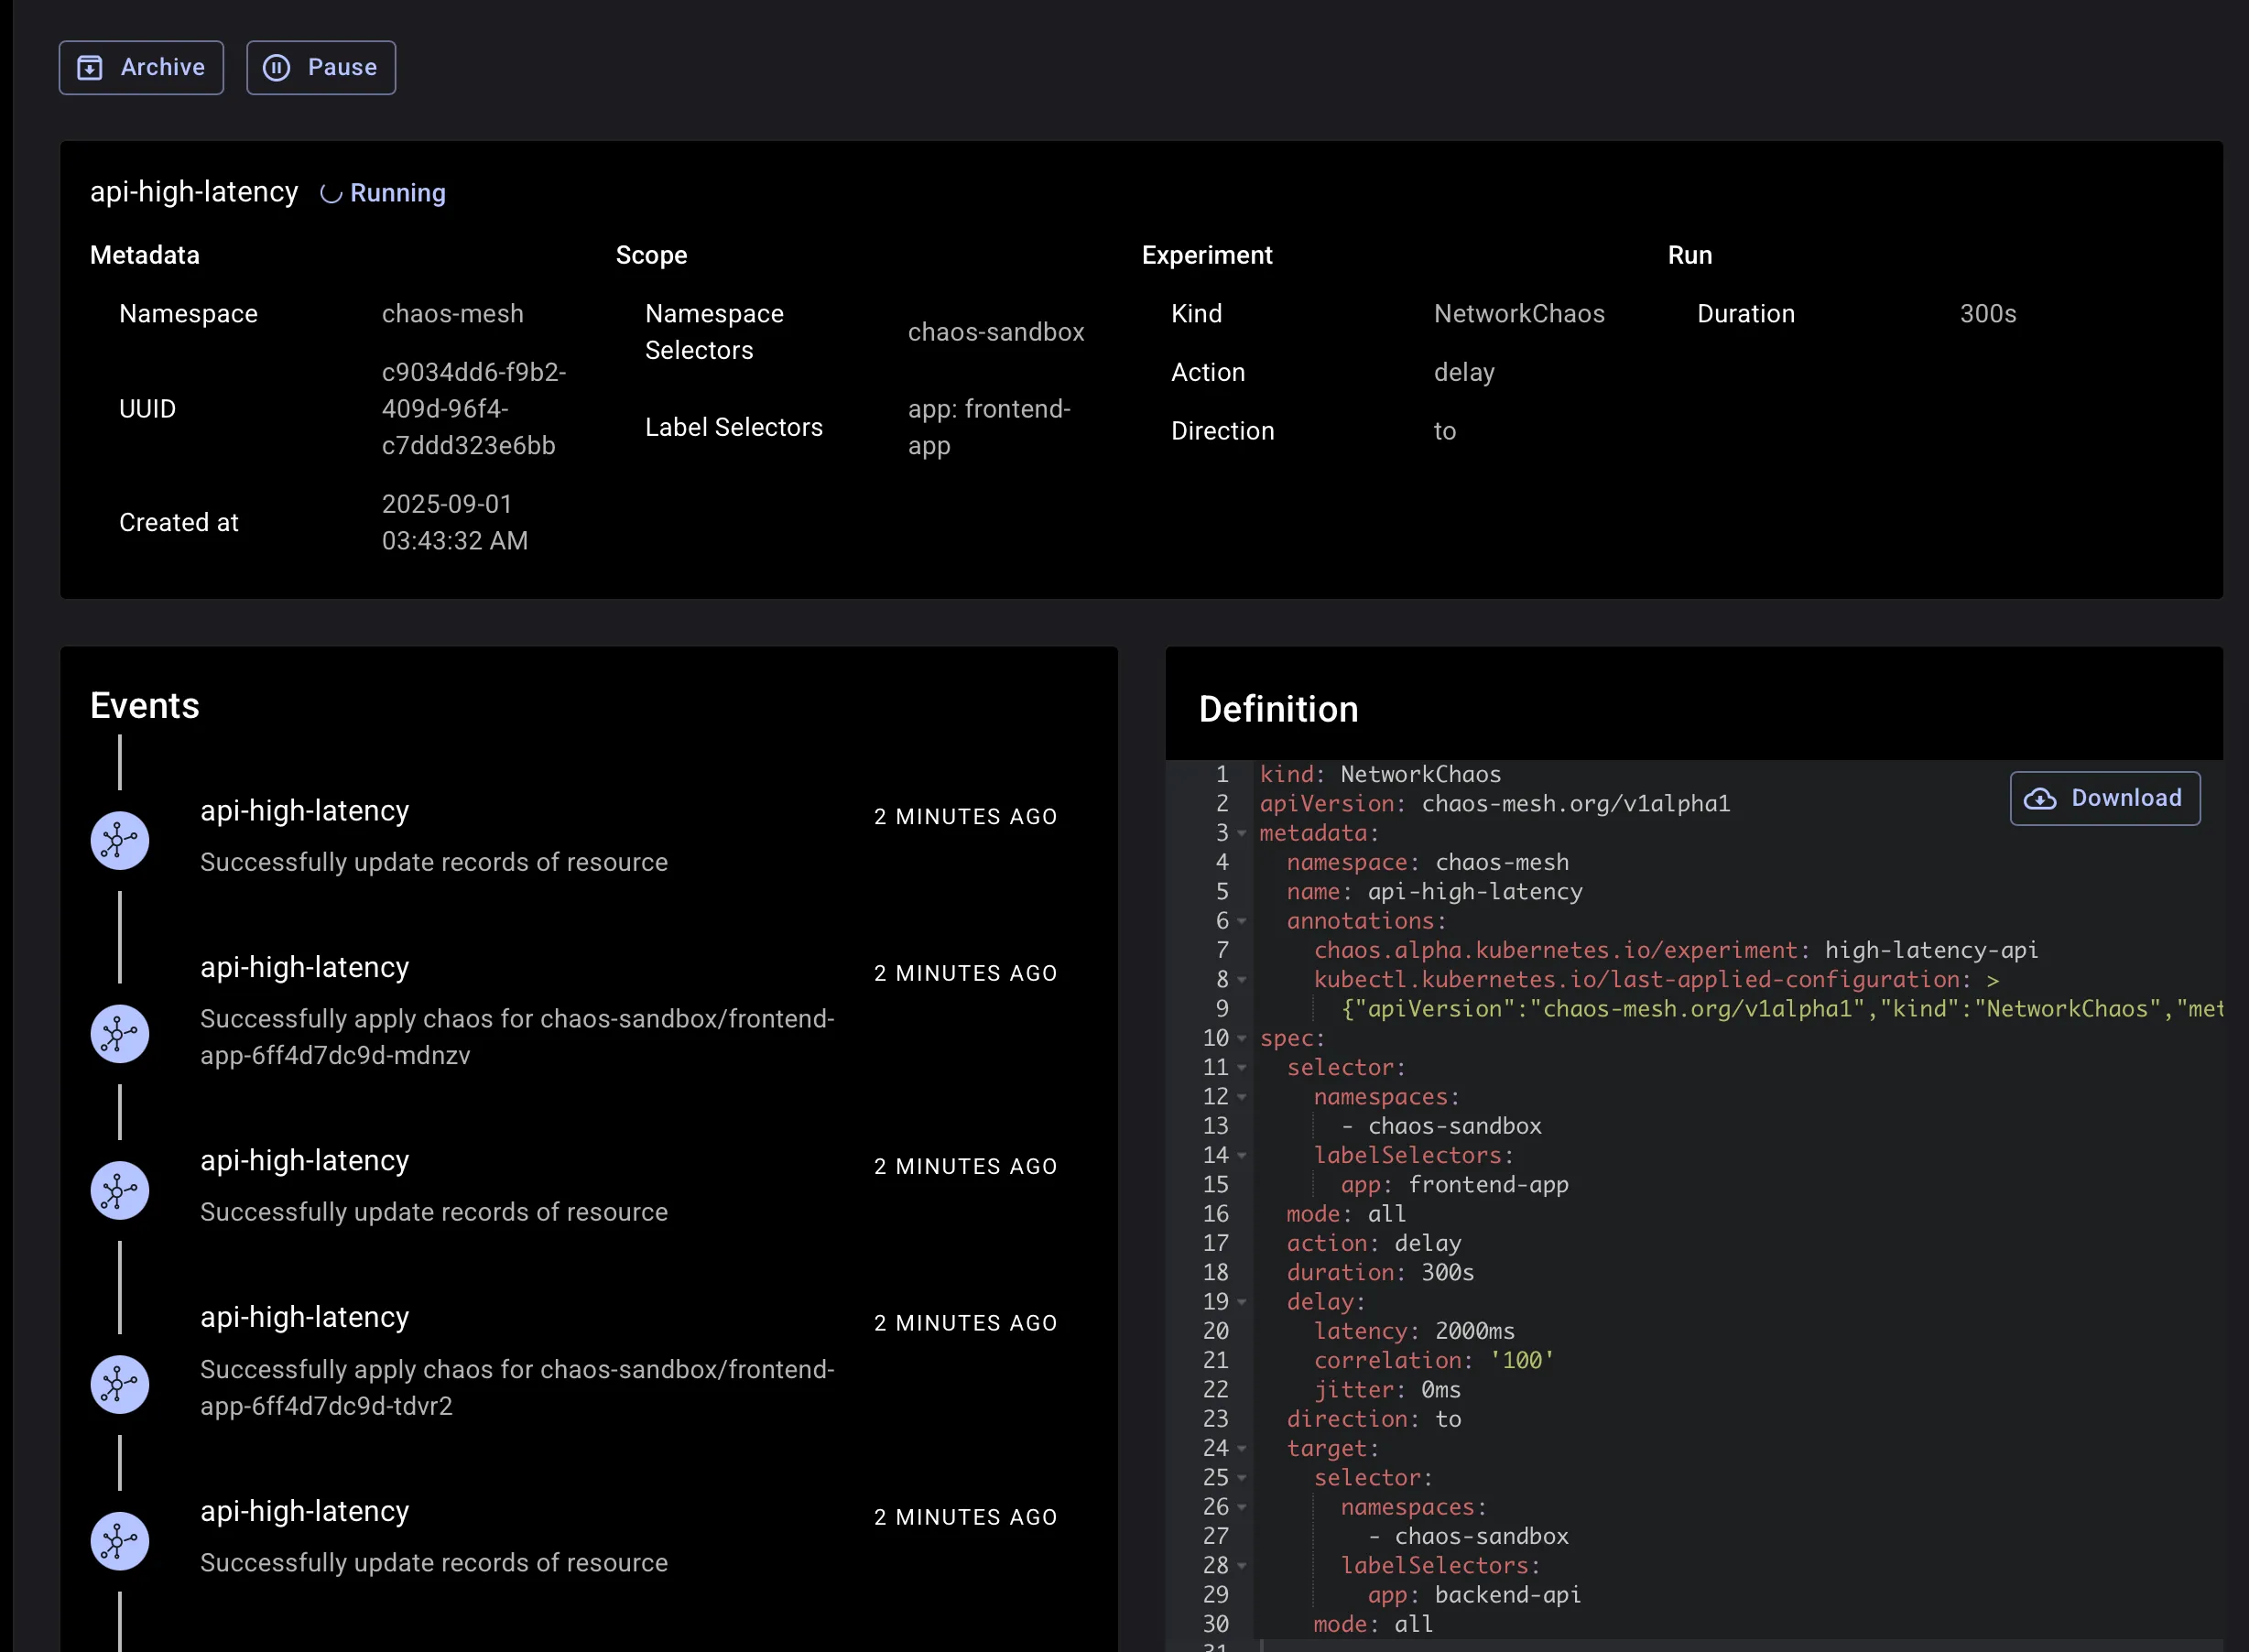Click line 27 '- chaos-sandbox' under target
The height and width of the screenshot is (1652, 2249).
[x=1468, y=1537]
